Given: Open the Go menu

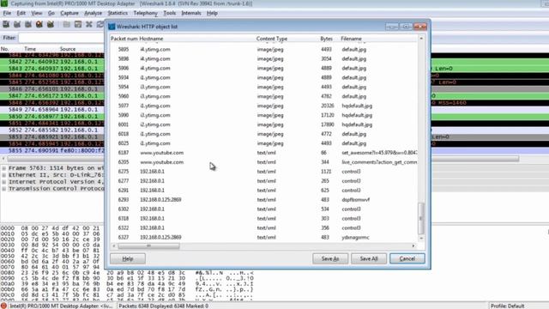Looking at the screenshot, I should pos(51,13).
